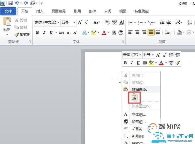Screen dimensions: 195x144
Task: Open the 视图 ribbon tab
Action: pos(123,11)
